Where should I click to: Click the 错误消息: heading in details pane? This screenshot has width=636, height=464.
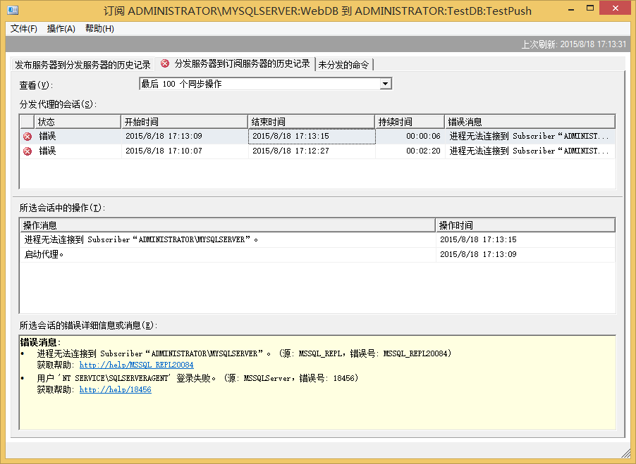point(40,342)
